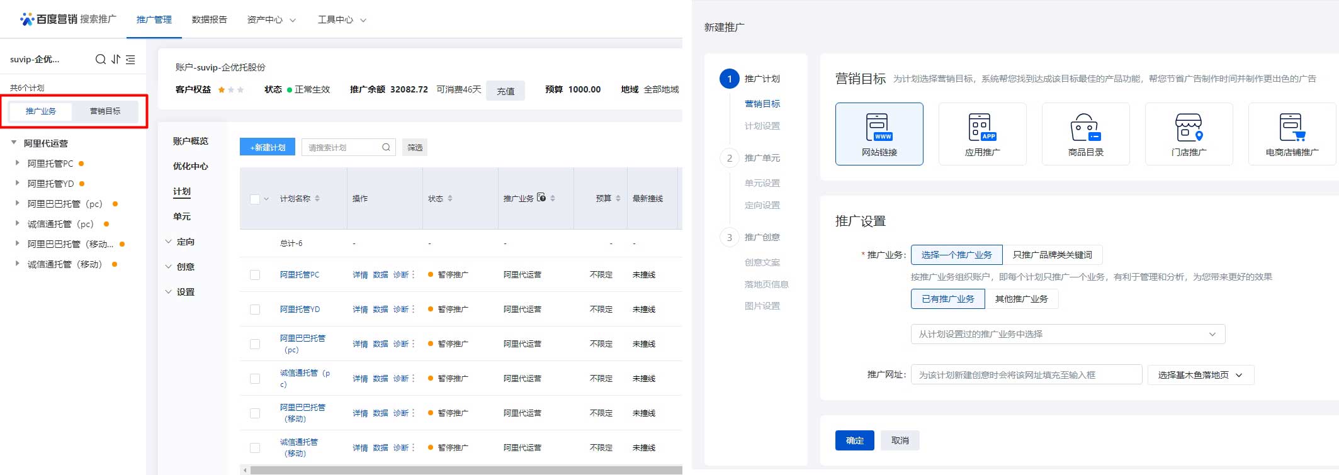Expand the 阿里托管YD tree node
1339x475 pixels.
tap(17, 183)
